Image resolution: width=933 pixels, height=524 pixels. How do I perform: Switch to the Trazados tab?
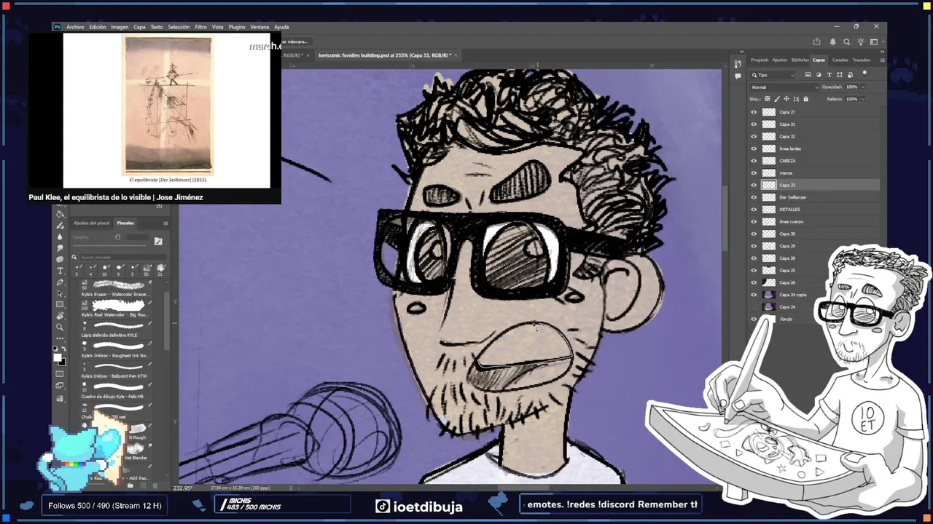[862, 60]
